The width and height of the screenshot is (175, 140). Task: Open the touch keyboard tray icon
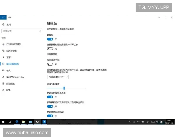153,122
